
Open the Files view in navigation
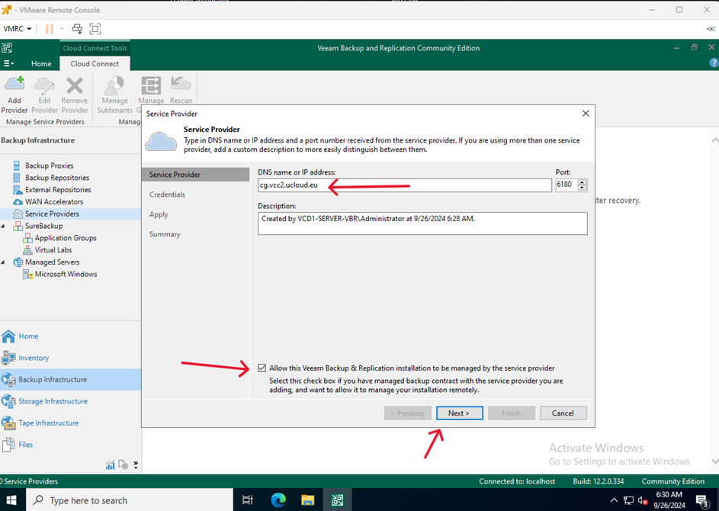(25, 445)
